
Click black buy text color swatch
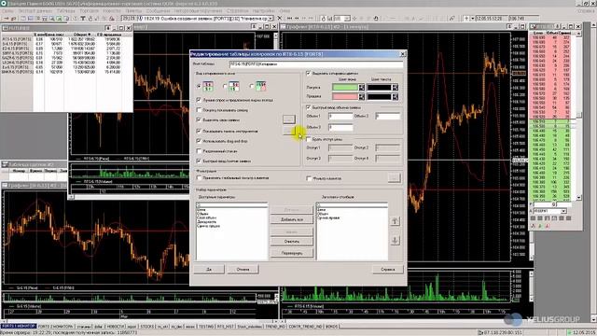tap(380, 87)
